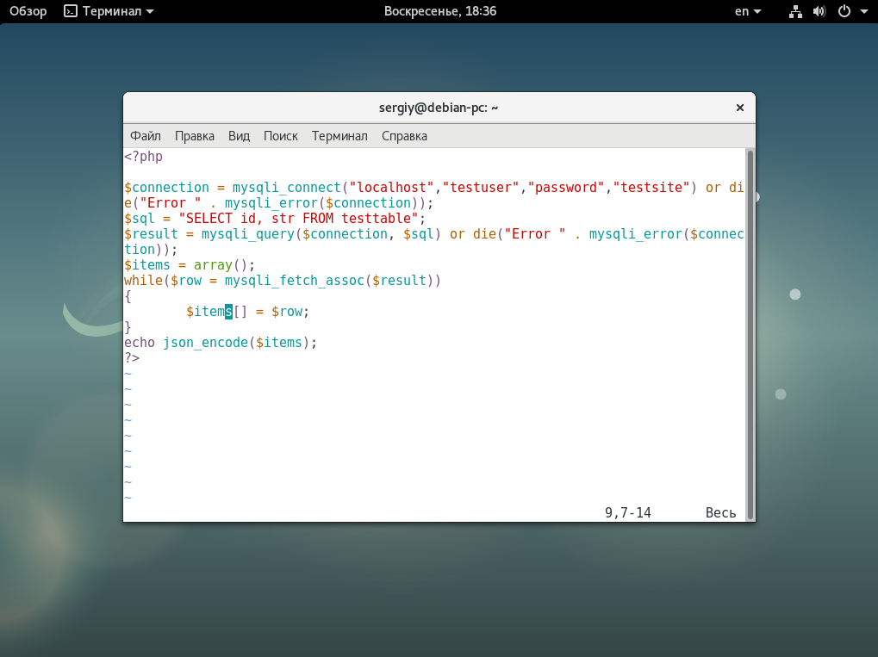Screen dimensions: 878x657
Task: Open the Терминал menu in the window menu bar
Action: point(339,136)
